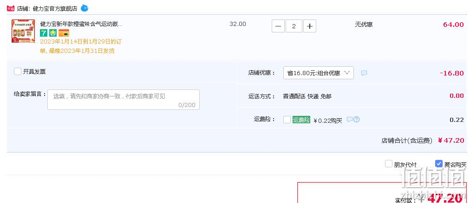Click the 0/200 character counter
Viewport: 470px width, 203px height.
187,105
